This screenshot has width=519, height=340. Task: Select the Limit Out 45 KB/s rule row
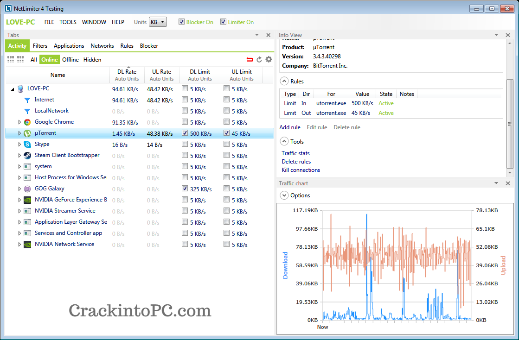(391, 113)
